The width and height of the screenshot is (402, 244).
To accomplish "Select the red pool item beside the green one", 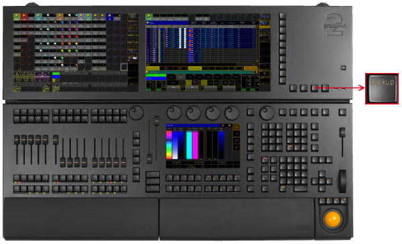I will point(24,17).
